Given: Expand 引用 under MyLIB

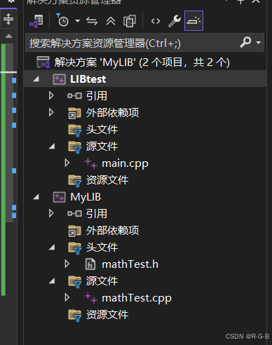Looking at the screenshot, I should point(51,213).
